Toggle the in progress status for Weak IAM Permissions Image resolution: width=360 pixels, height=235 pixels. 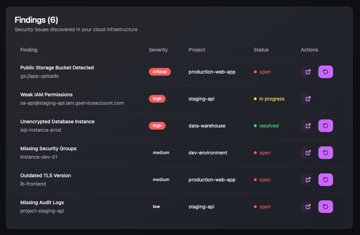click(x=269, y=99)
